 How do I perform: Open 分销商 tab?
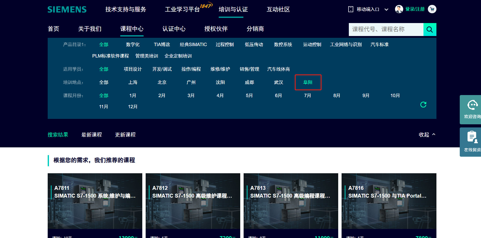click(x=255, y=29)
